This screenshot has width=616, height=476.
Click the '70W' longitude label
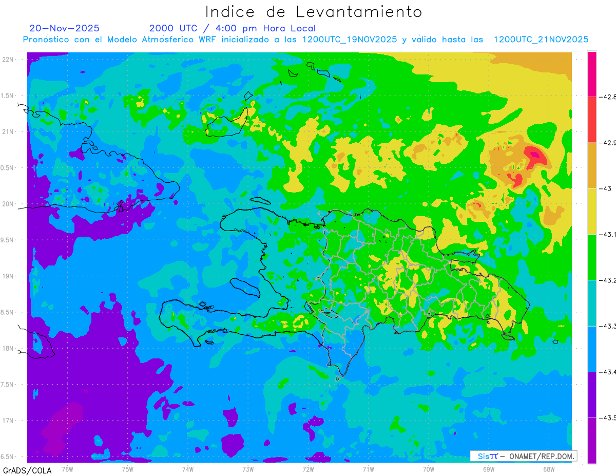click(x=429, y=469)
